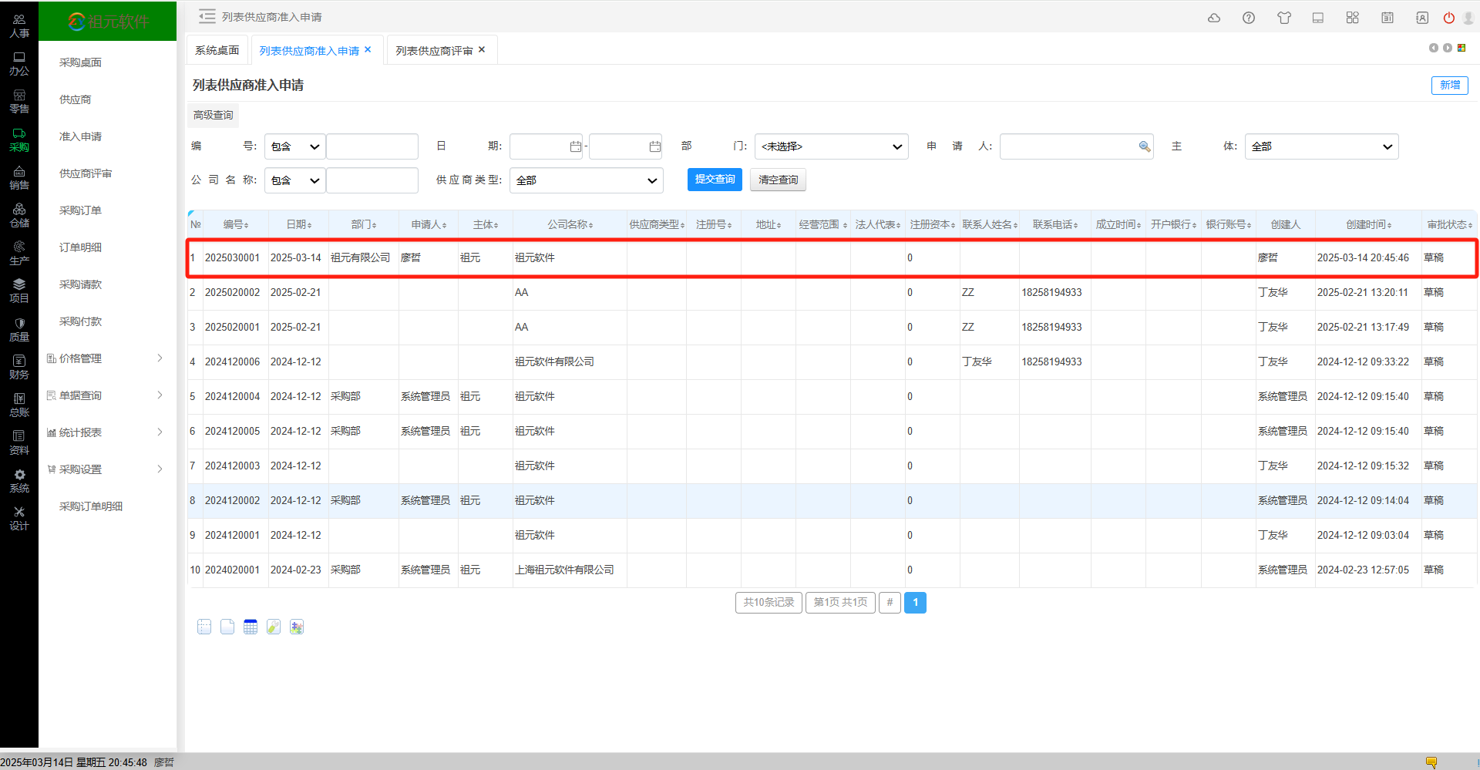Click the 新增 button
This screenshot has width=1480, height=770.
pos(1450,85)
